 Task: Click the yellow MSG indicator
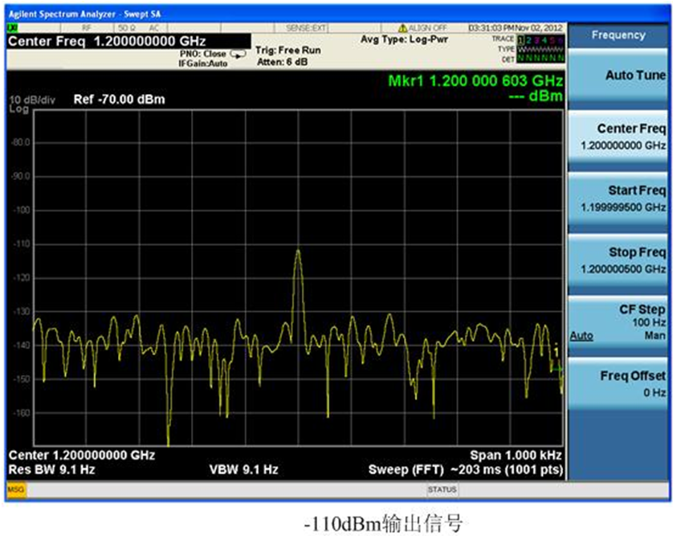(x=16, y=489)
